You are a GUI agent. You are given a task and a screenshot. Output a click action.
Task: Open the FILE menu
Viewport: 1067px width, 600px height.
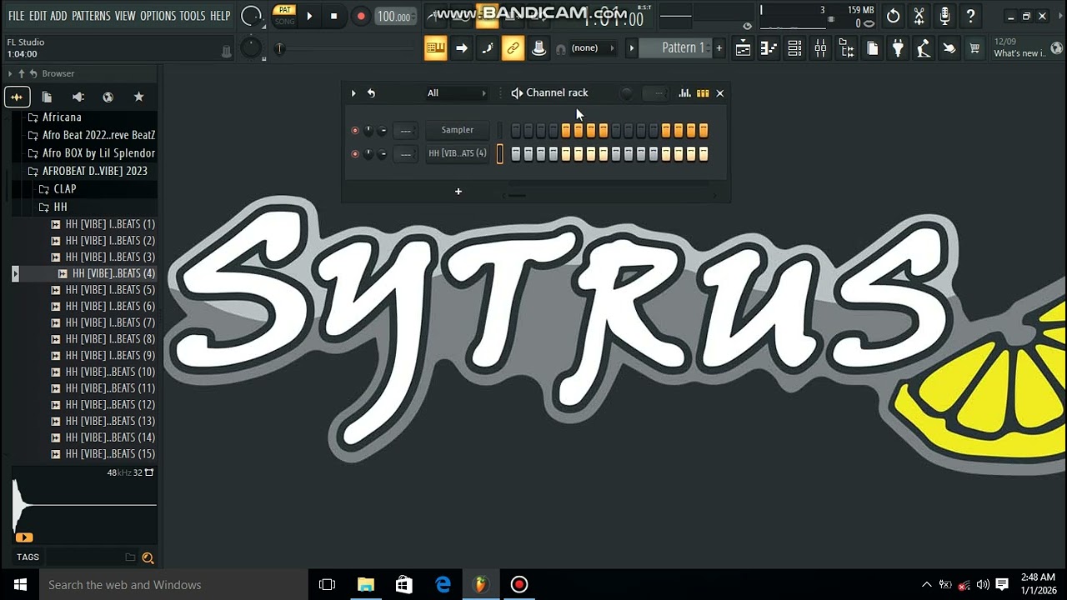(x=16, y=16)
